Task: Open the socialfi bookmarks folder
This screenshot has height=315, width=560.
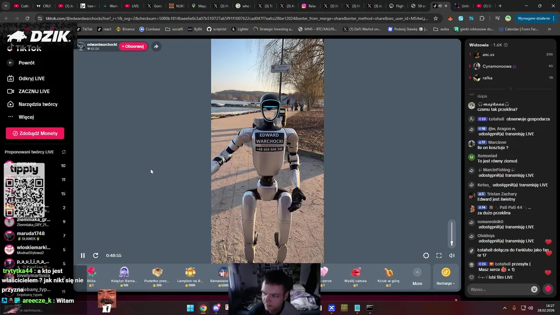Action: (x=174, y=29)
